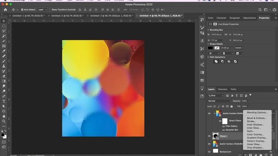Choose Inner Glow from the menu
Image resolution: width=278 pixels, height=156 pixels.
[x=254, y=128]
